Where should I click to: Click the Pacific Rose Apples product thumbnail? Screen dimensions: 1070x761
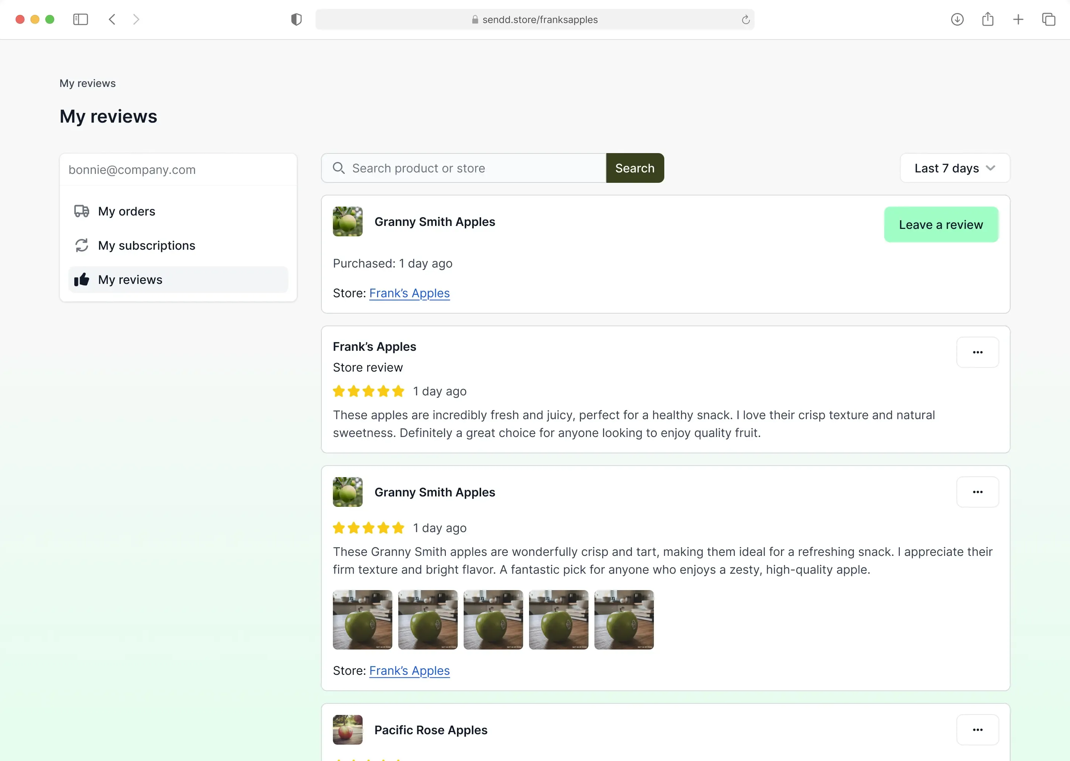pyautogui.click(x=348, y=730)
